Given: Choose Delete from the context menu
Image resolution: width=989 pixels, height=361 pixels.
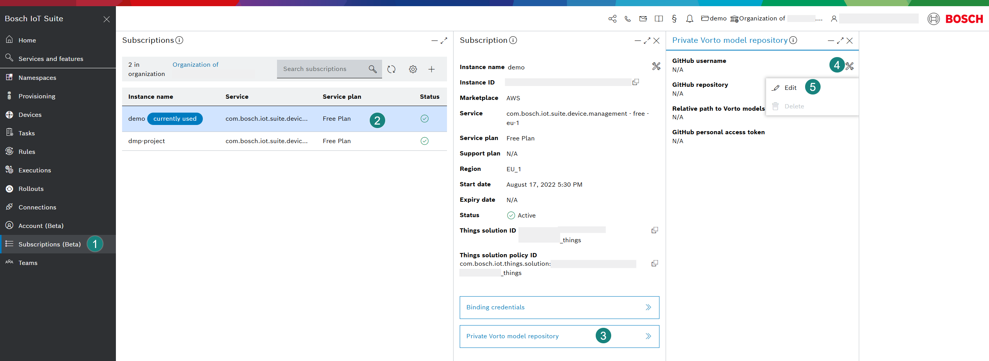Looking at the screenshot, I should point(812,106).
